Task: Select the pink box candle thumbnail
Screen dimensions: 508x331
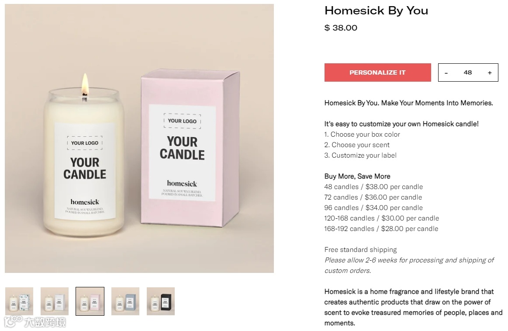Action: (x=90, y=301)
